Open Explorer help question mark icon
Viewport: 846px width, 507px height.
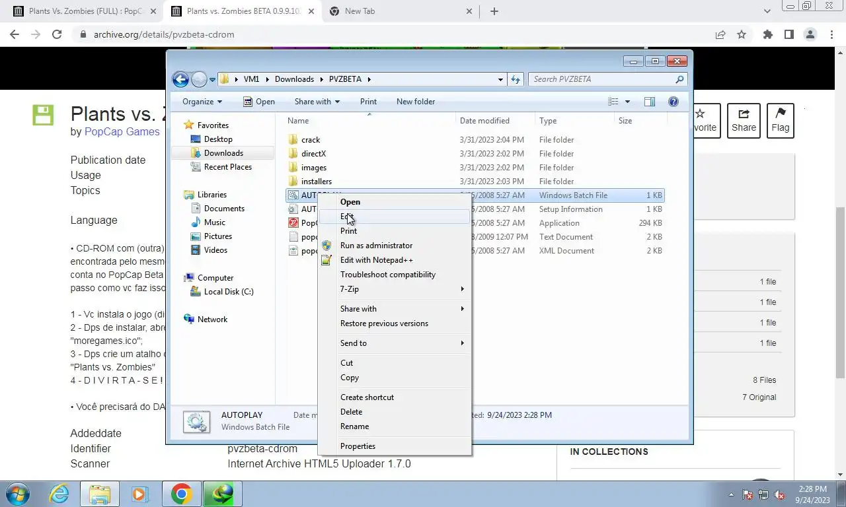coord(673,102)
